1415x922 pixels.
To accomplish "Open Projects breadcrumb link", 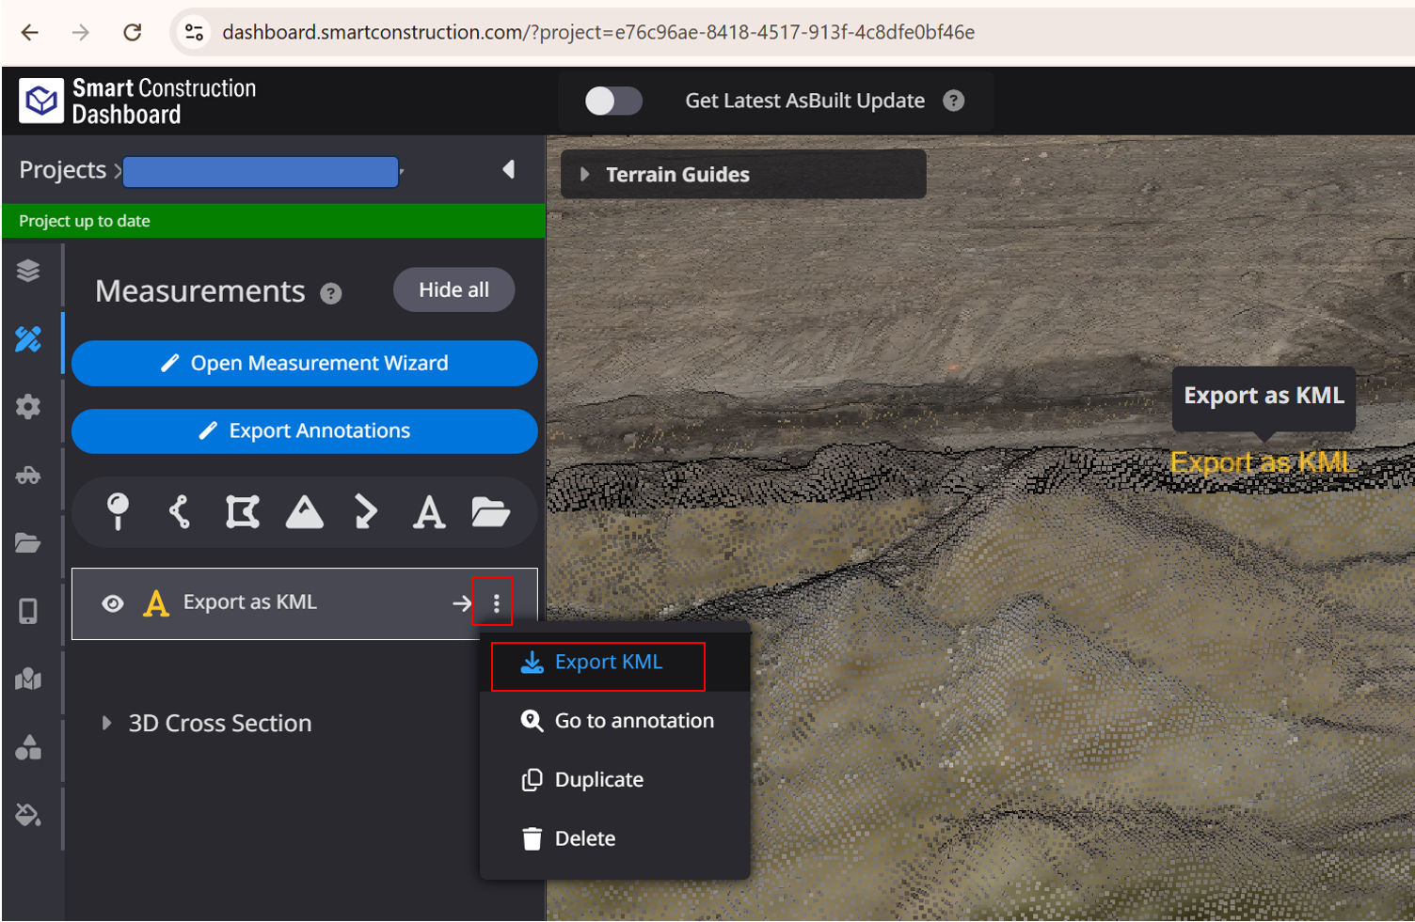I will 62,170.
